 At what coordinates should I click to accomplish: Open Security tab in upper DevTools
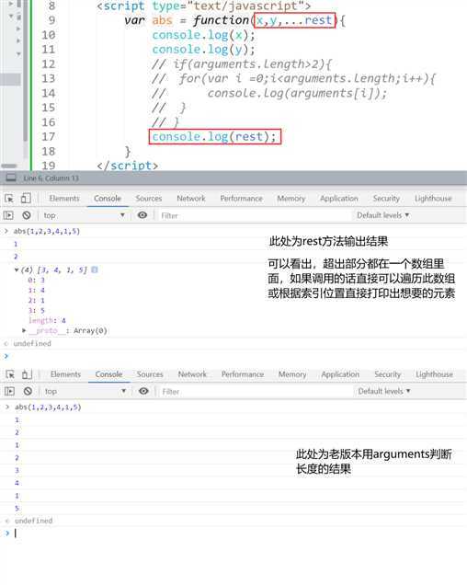click(x=386, y=198)
